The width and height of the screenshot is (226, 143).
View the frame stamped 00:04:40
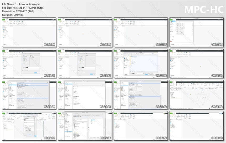[141, 95]
